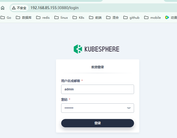Focus the 密码 password field

click(98, 108)
